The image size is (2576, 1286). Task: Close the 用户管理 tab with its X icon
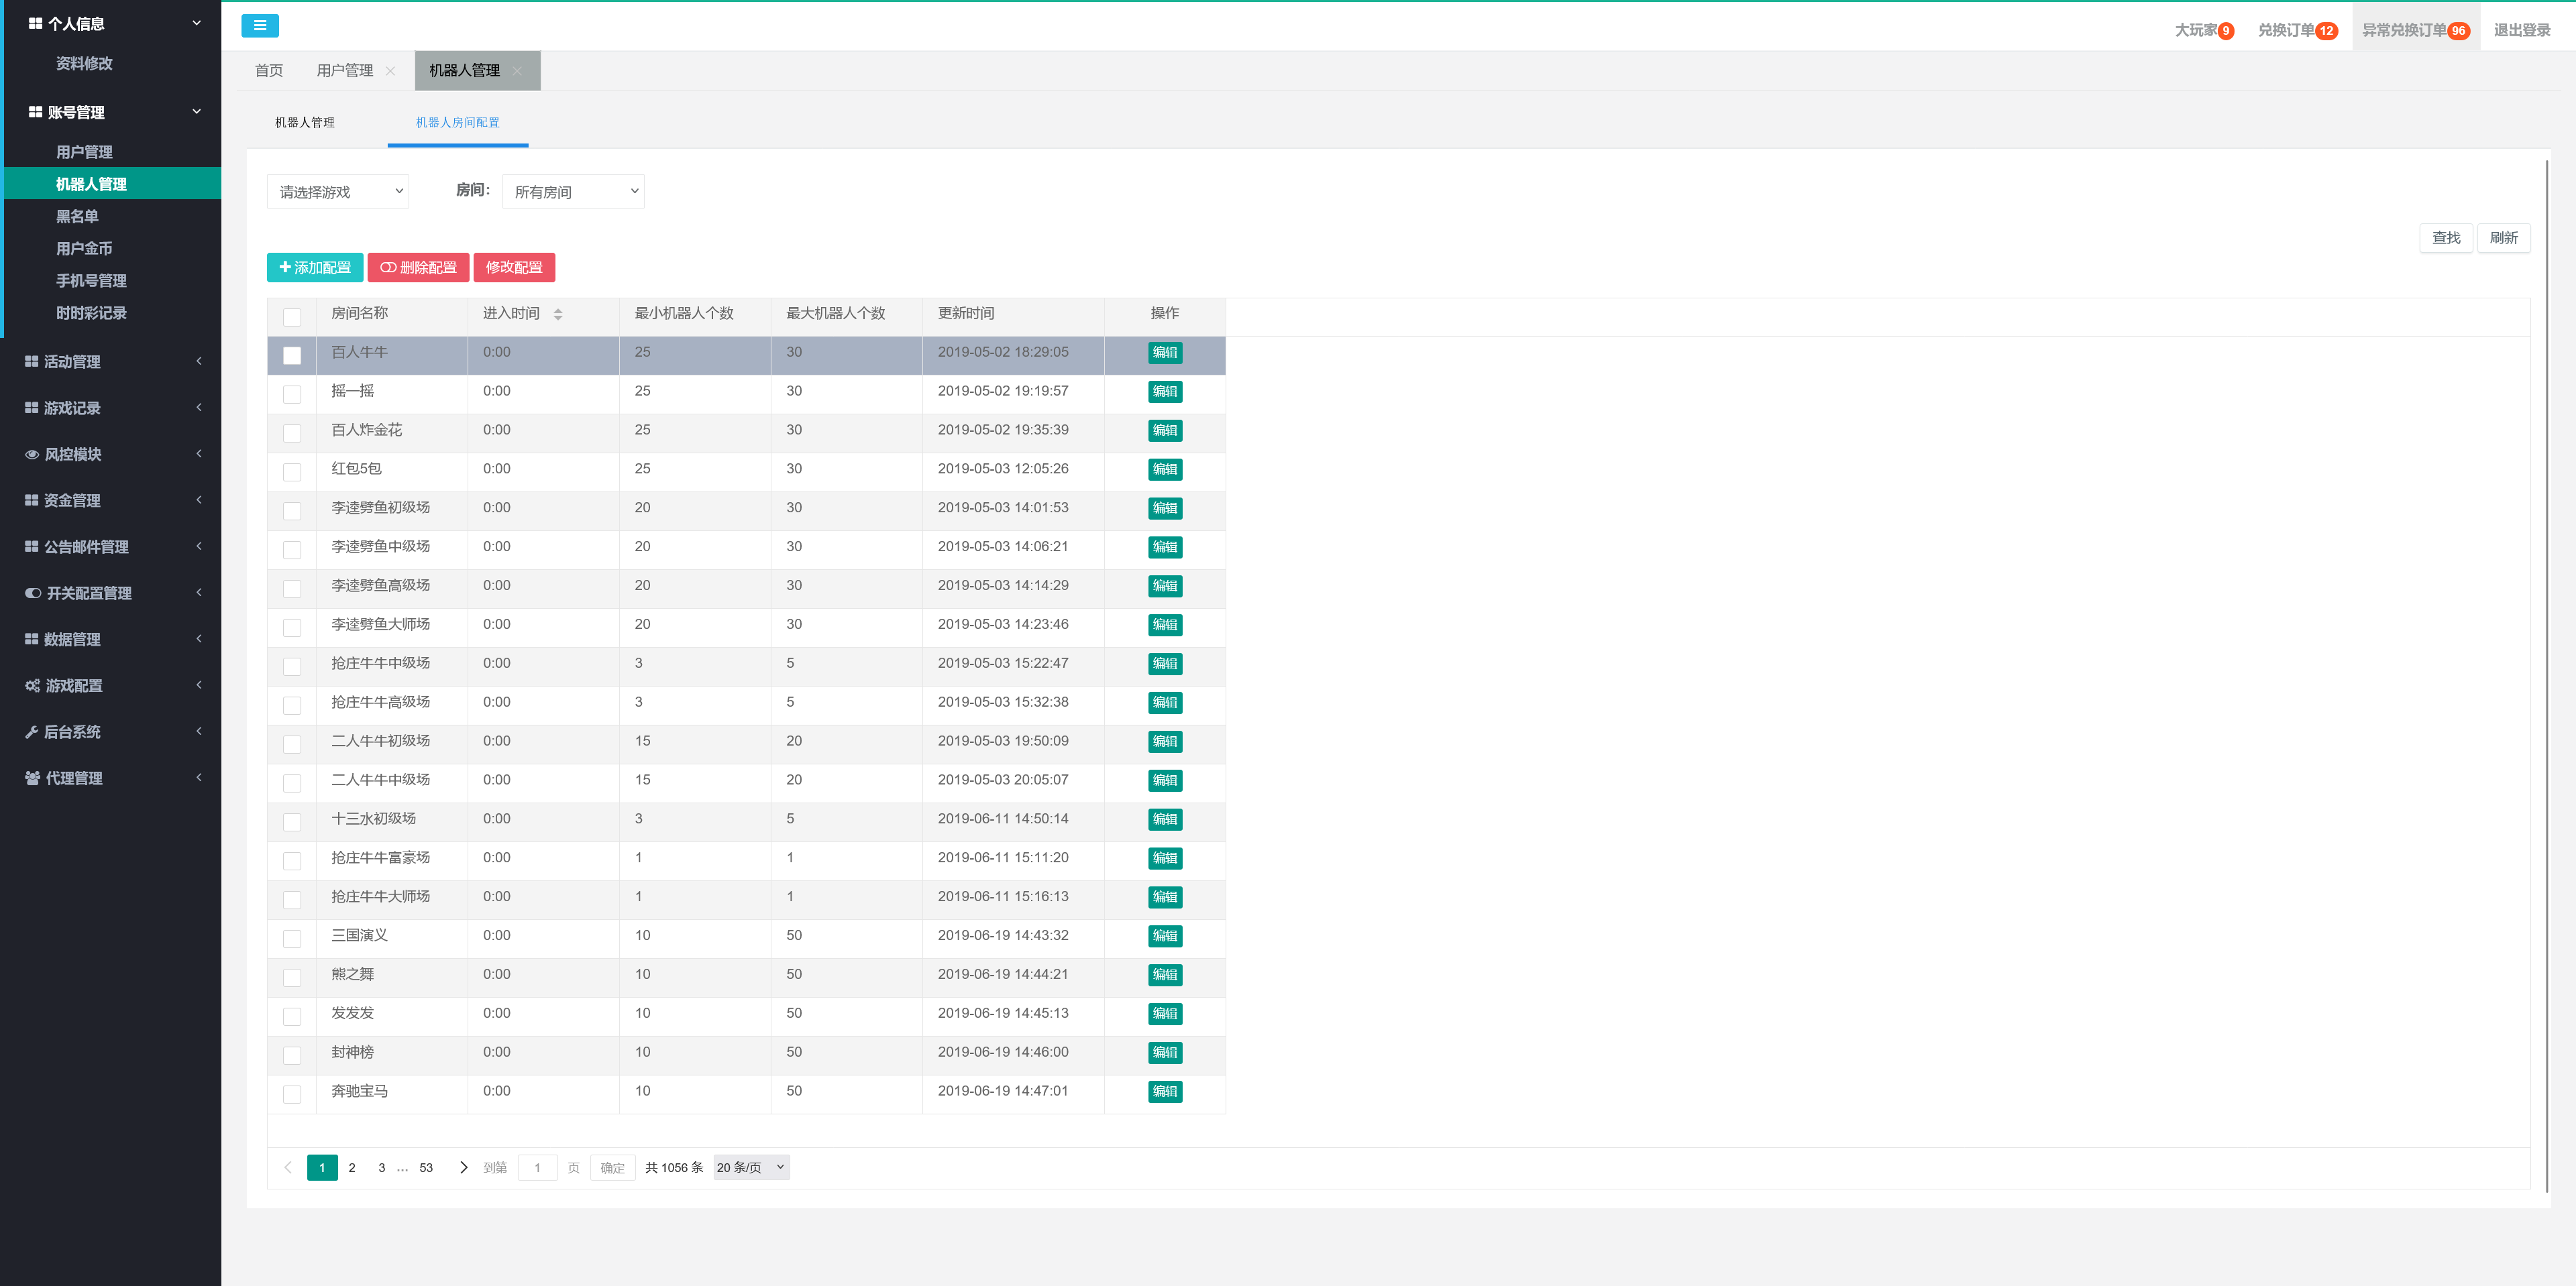pyautogui.click(x=391, y=71)
